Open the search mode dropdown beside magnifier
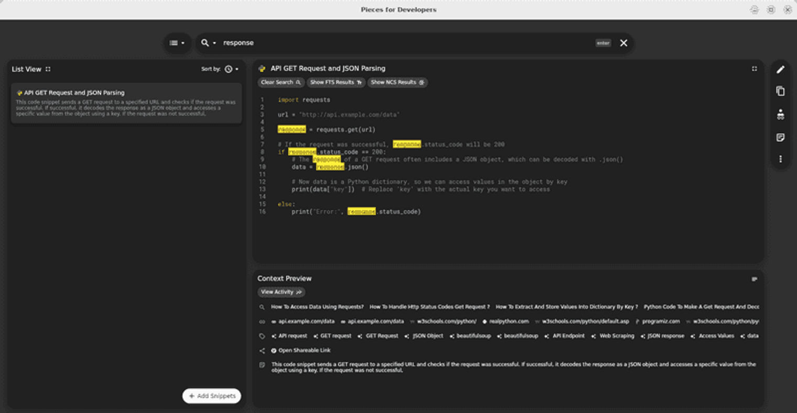This screenshot has height=413, width=797. coord(208,43)
